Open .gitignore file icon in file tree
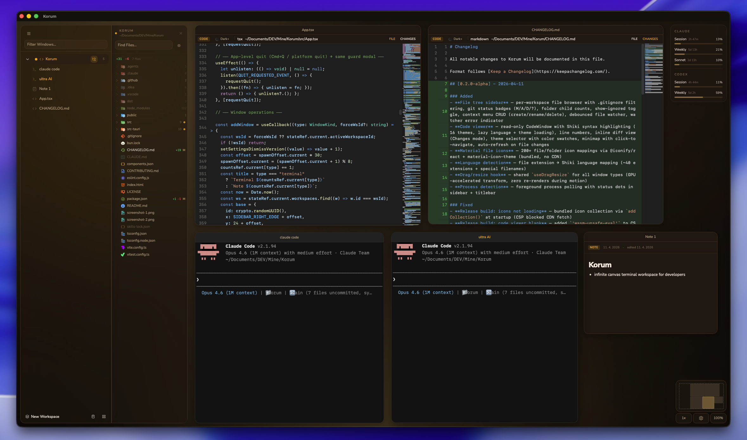 (x=123, y=136)
